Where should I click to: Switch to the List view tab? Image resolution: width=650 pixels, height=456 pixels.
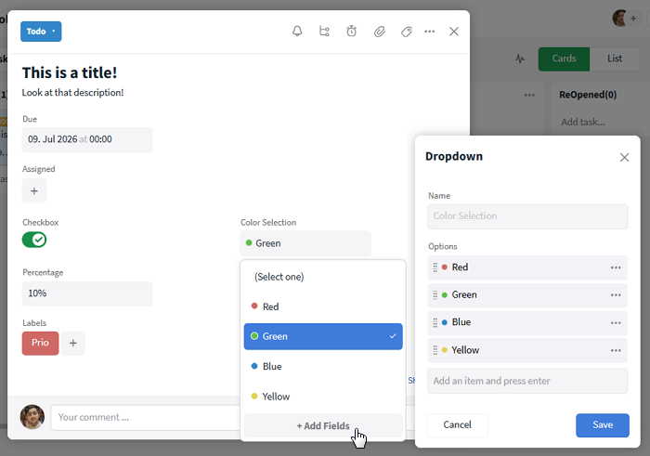coord(614,59)
